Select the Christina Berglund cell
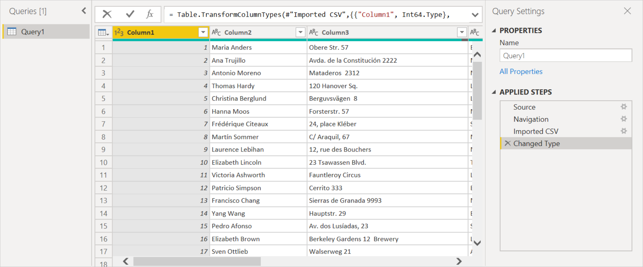Image resolution: width=643 pixels, height=267 pixels. point(259,98)
